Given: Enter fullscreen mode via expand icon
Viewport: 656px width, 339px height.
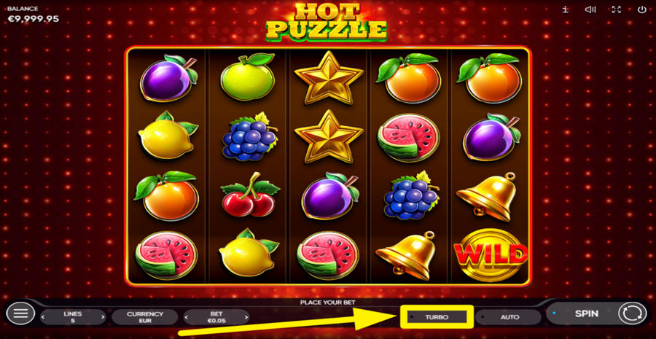Looking at the screenshot, I should 616,9.
